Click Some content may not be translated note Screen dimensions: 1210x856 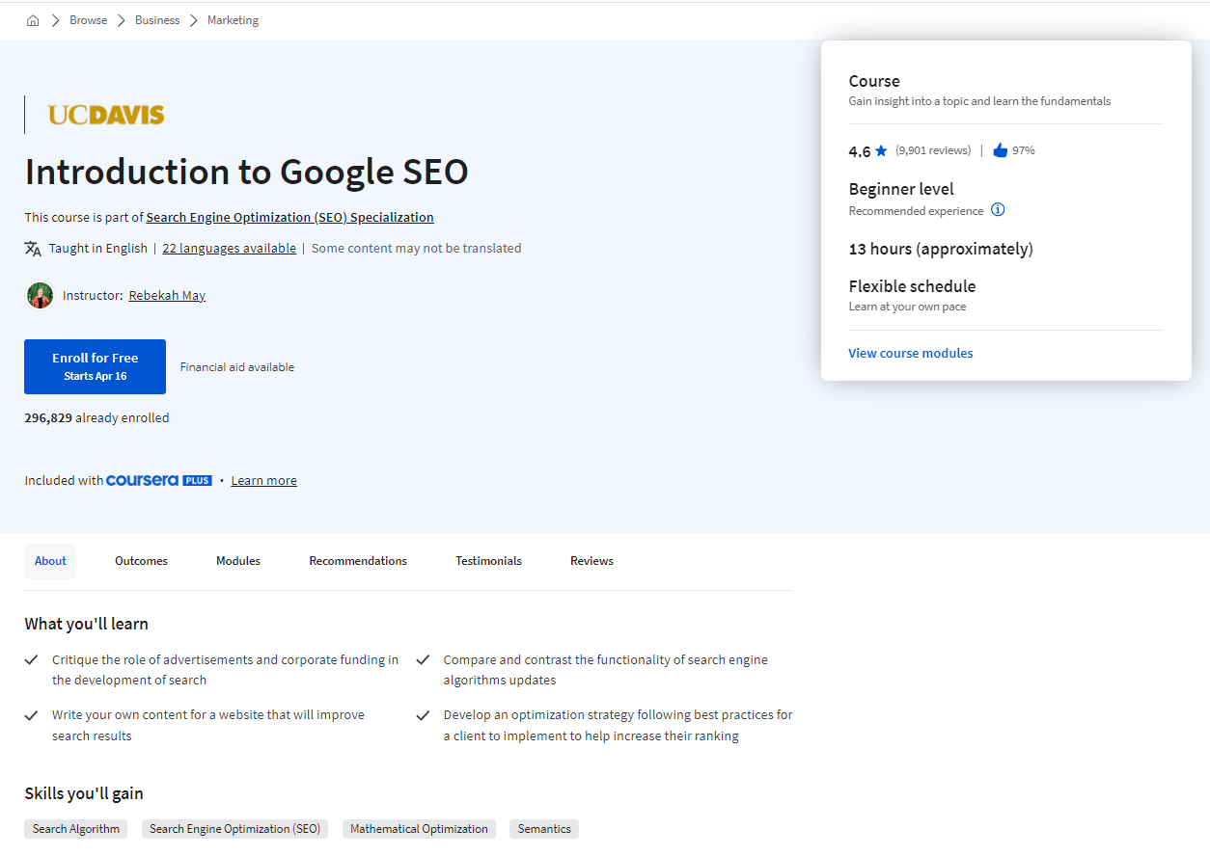(416, 249)
